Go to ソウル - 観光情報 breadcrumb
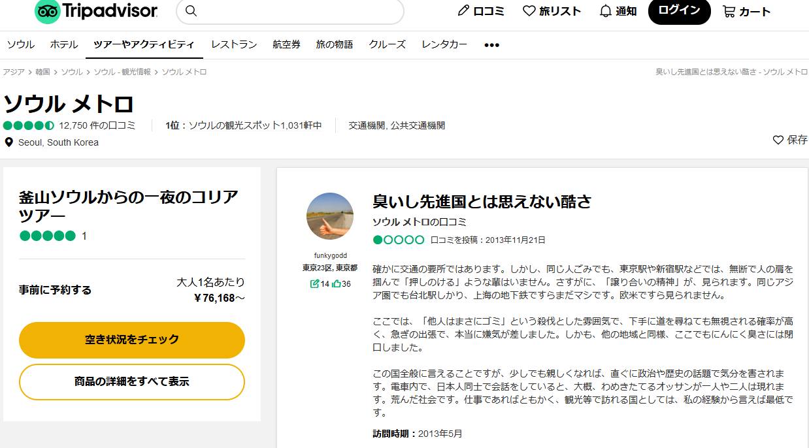The image size is (809, 448). (122, 72)
